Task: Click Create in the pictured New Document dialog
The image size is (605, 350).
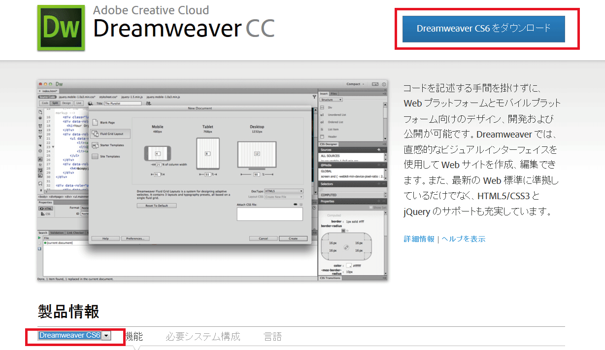Action: tap(293, 239)
